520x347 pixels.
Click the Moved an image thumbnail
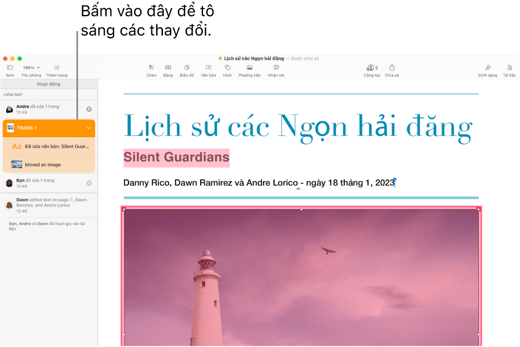point(17,164)
